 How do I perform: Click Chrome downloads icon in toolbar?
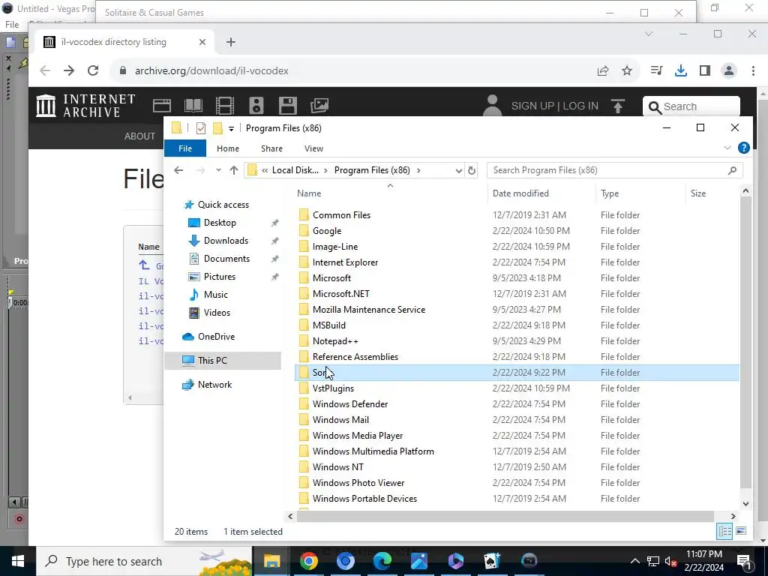coord(680,70)
